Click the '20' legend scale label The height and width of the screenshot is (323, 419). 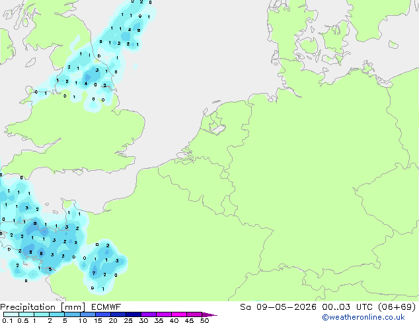click(113, 320)
